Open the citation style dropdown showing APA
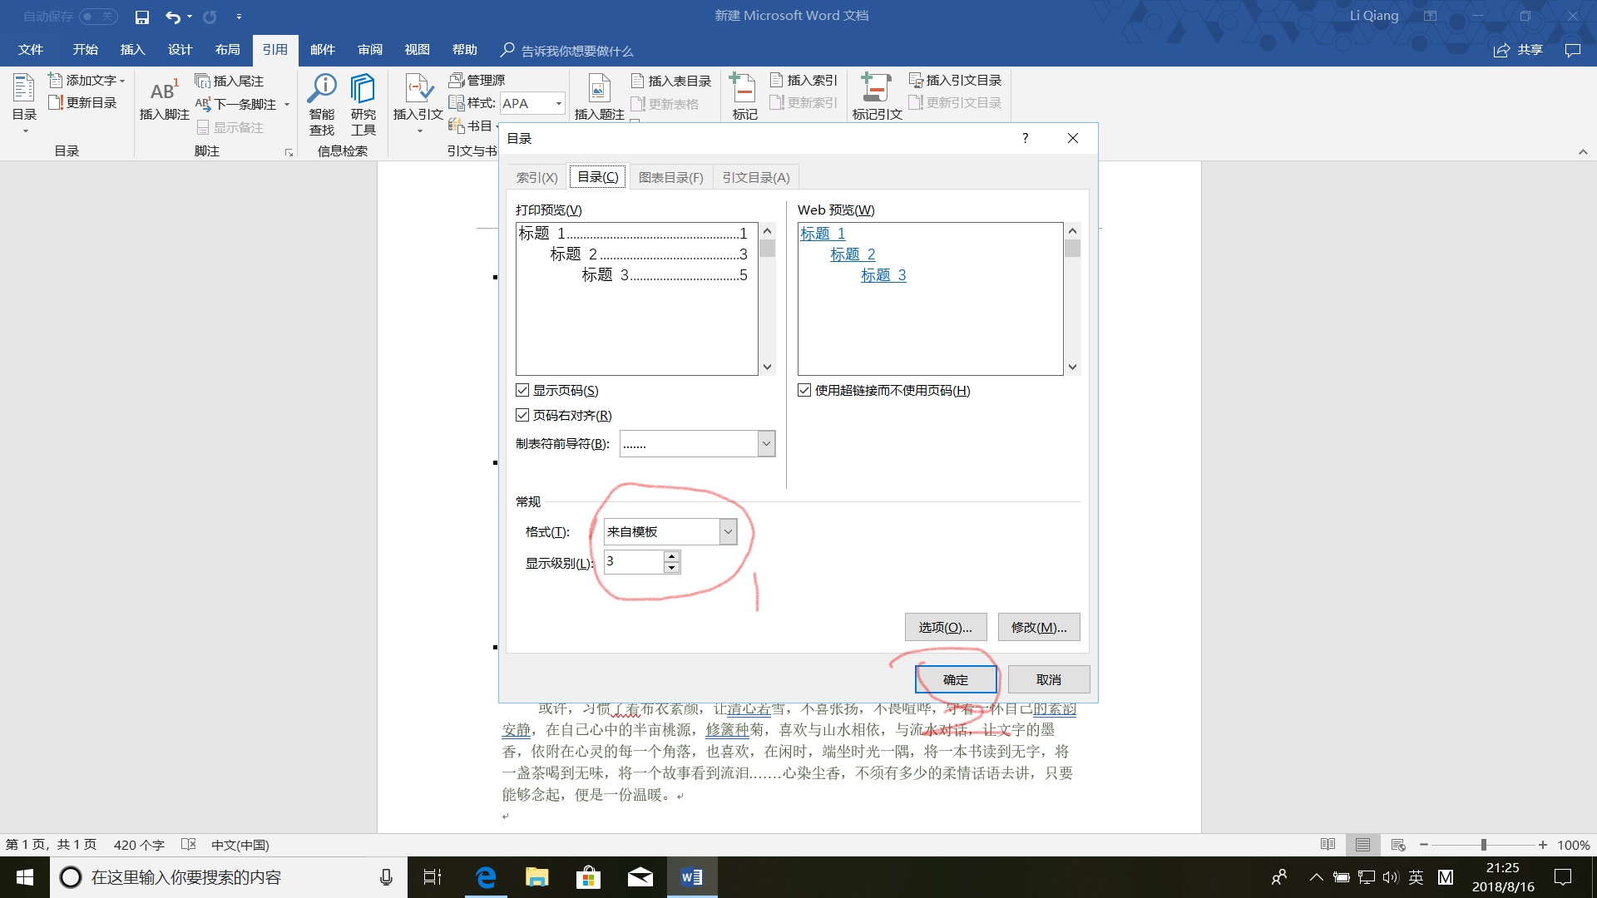The height and width of the screenshot is (898, 1597). click(556, 103)
